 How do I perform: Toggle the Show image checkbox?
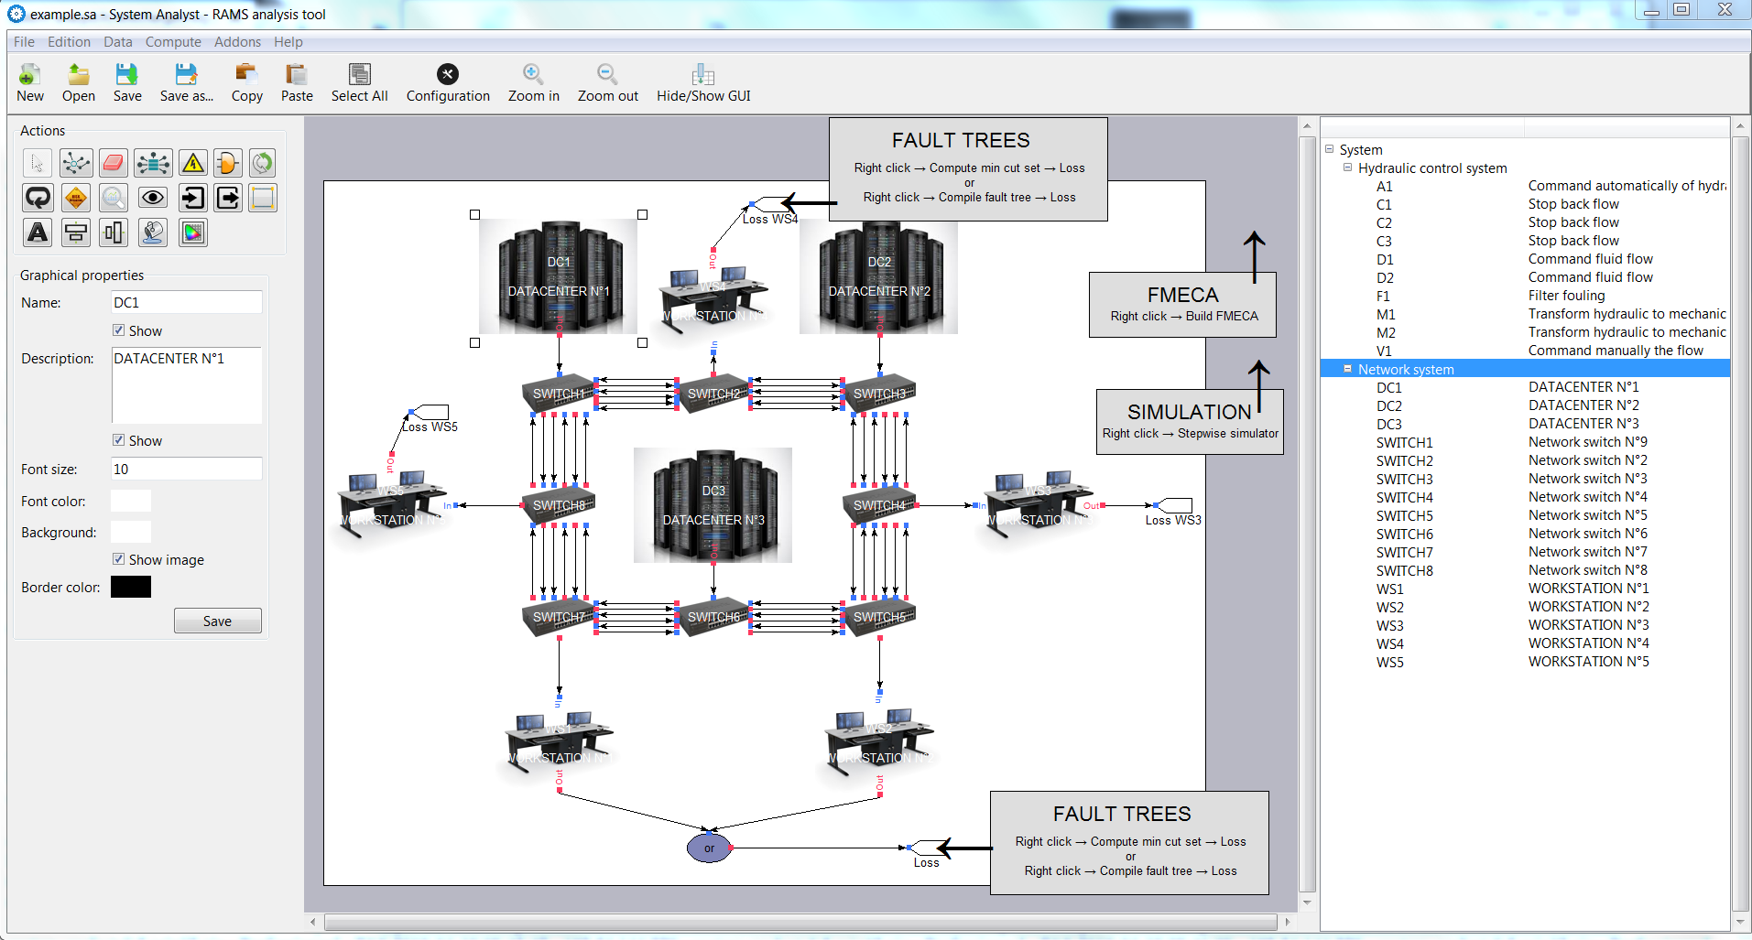coord(119,559)
